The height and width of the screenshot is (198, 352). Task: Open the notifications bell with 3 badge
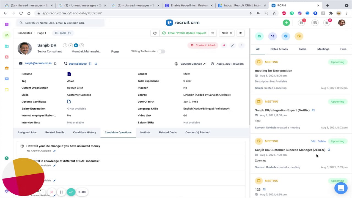tap(327, 23)
